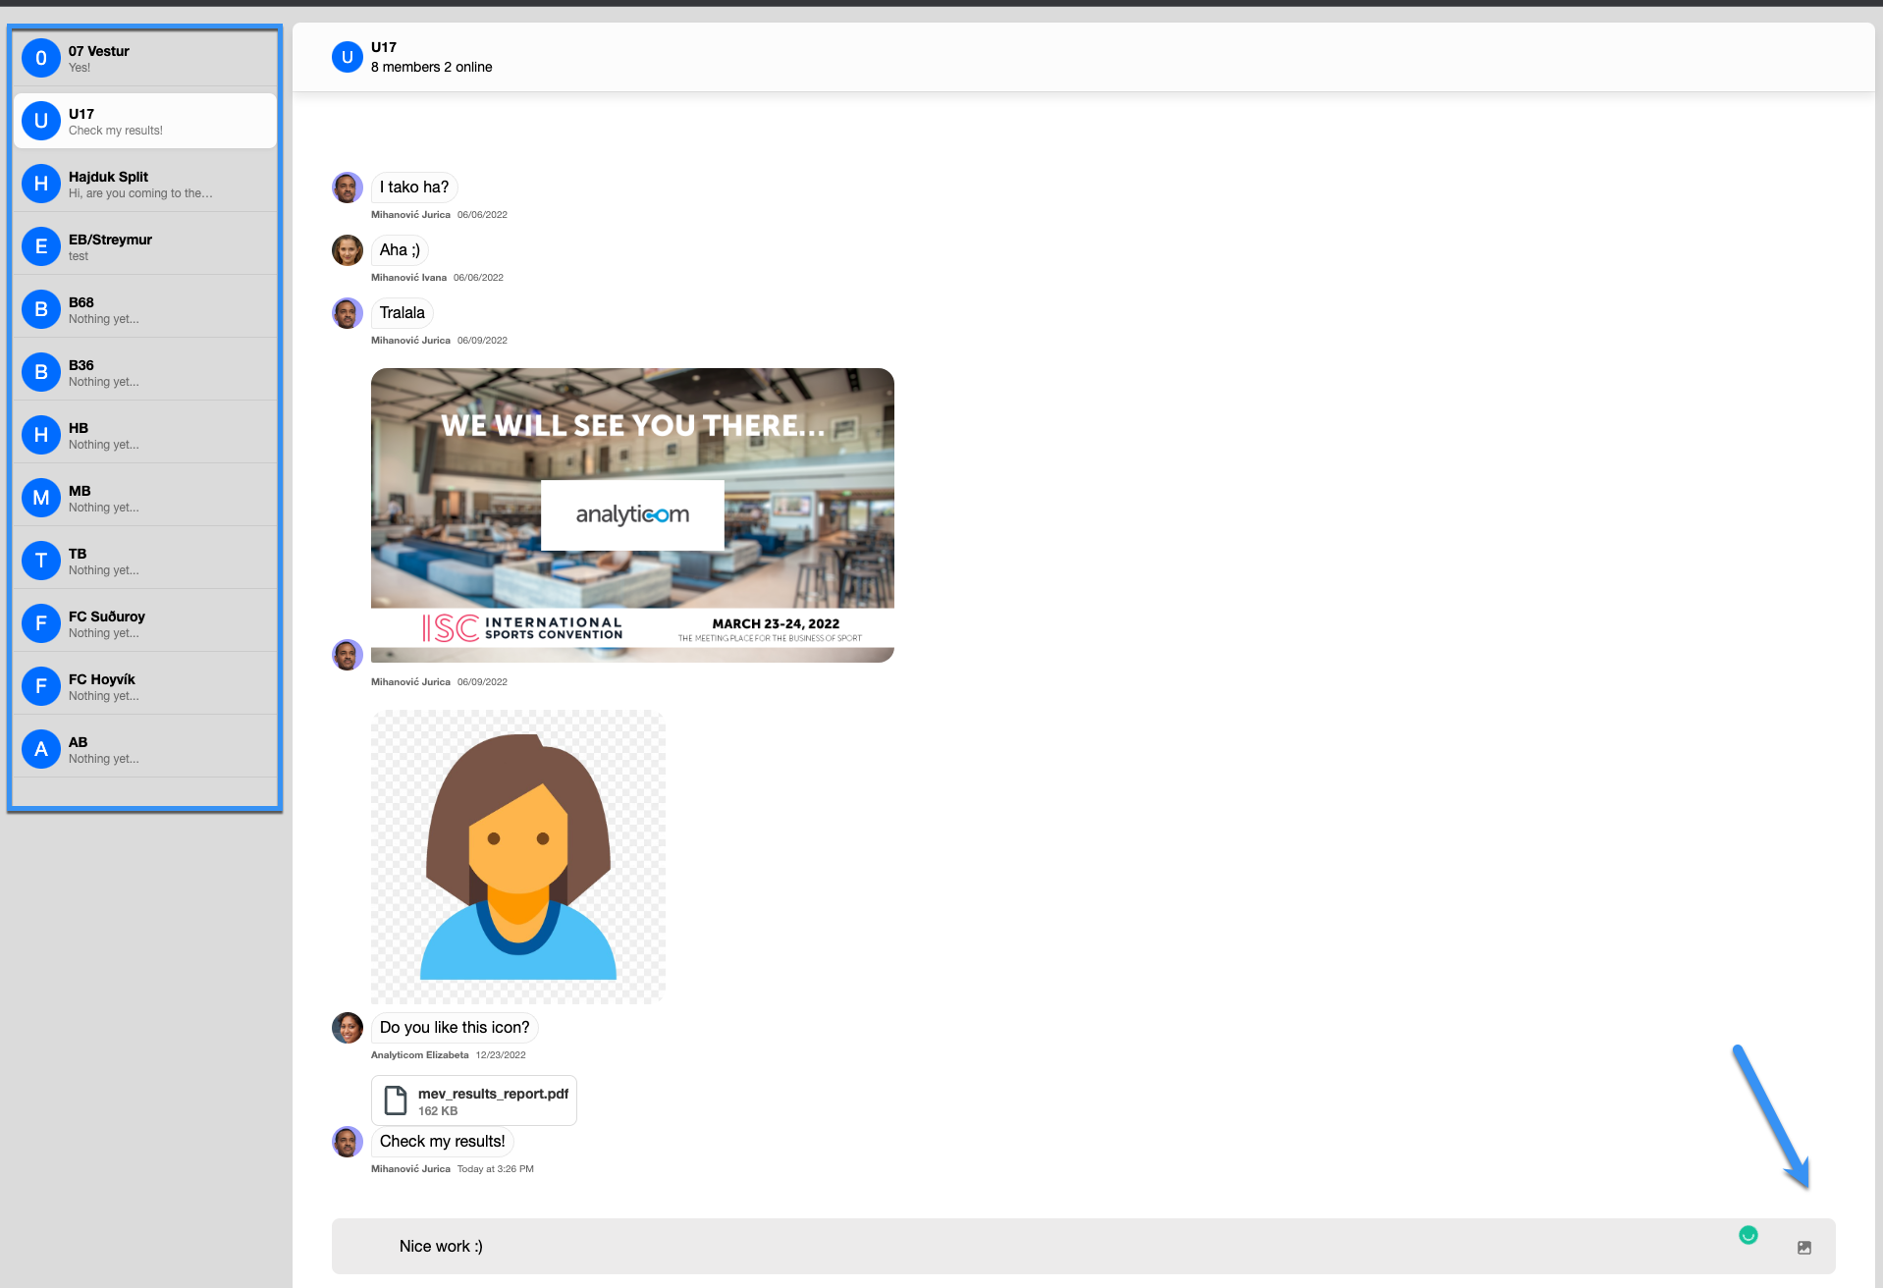Open the FC Hoyvík chat group
Image resolution: width=1883 pixels, height=1288 pixels.
click(x=145, y=686)
